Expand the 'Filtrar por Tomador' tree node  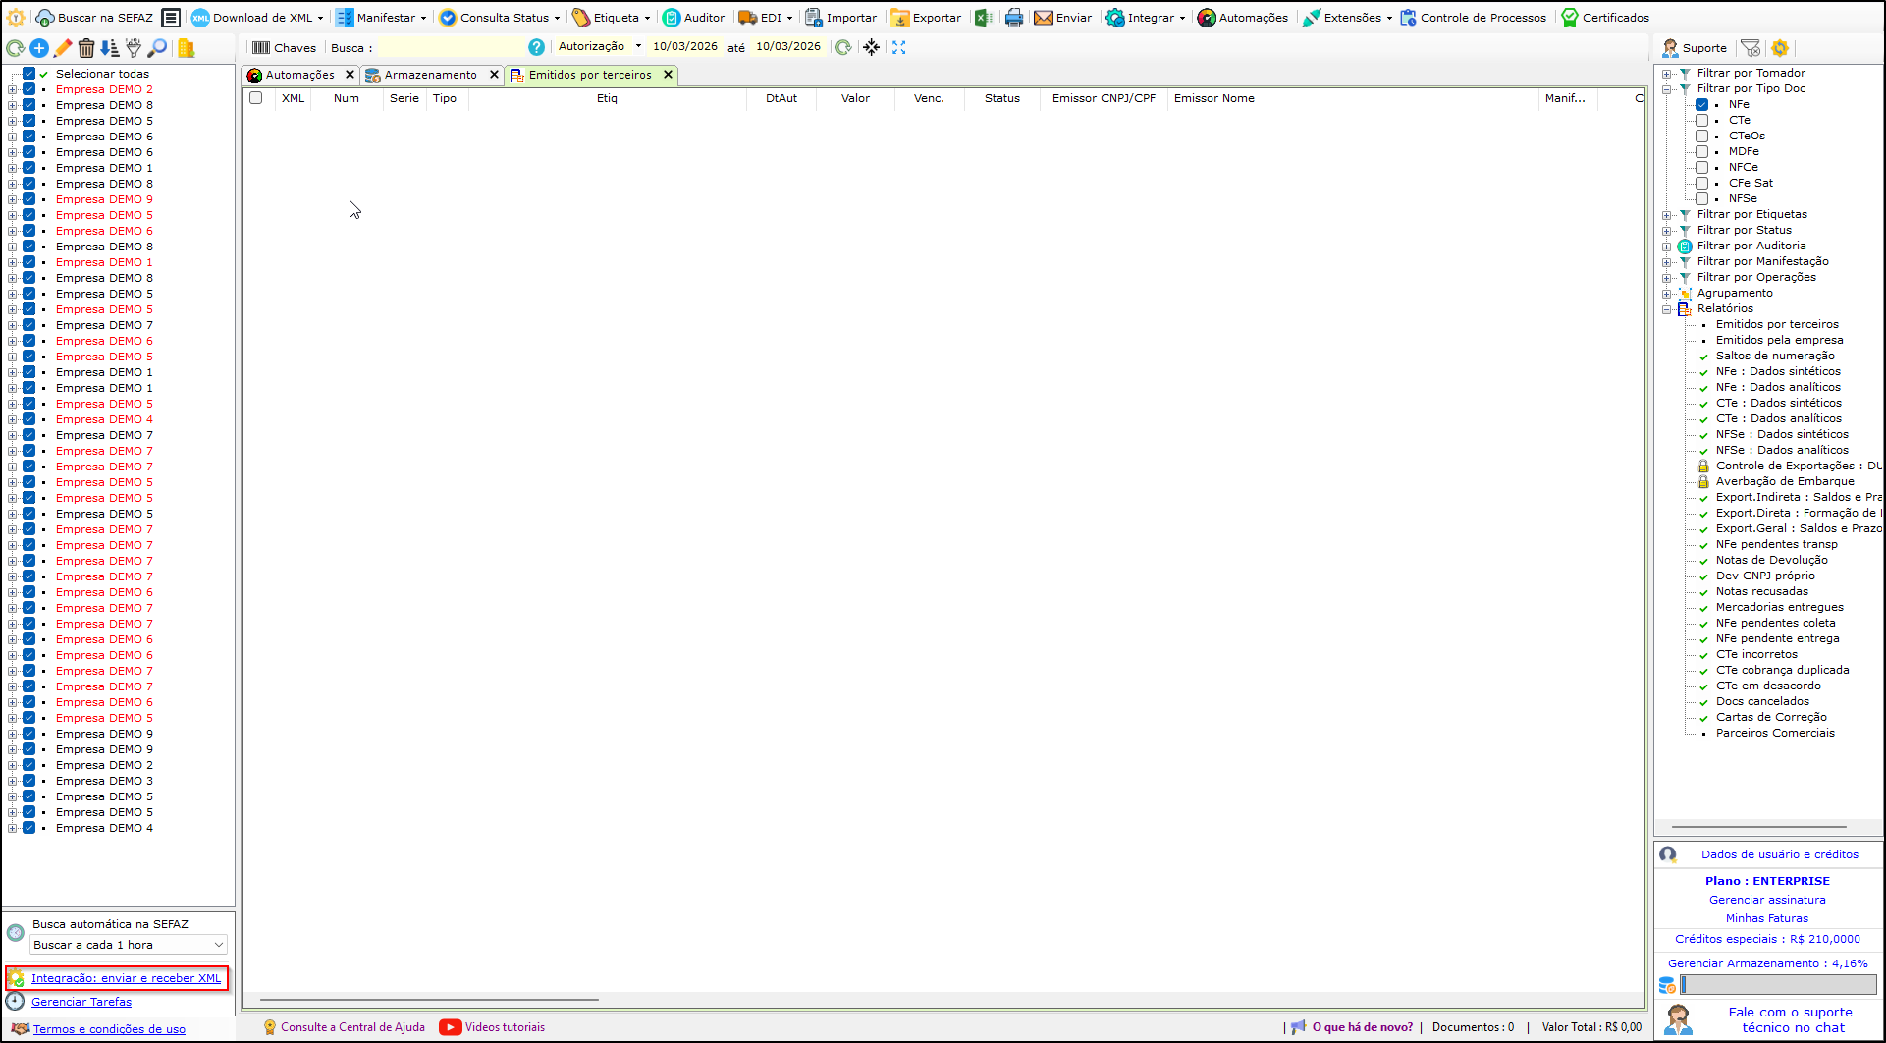click(1666, 74)
